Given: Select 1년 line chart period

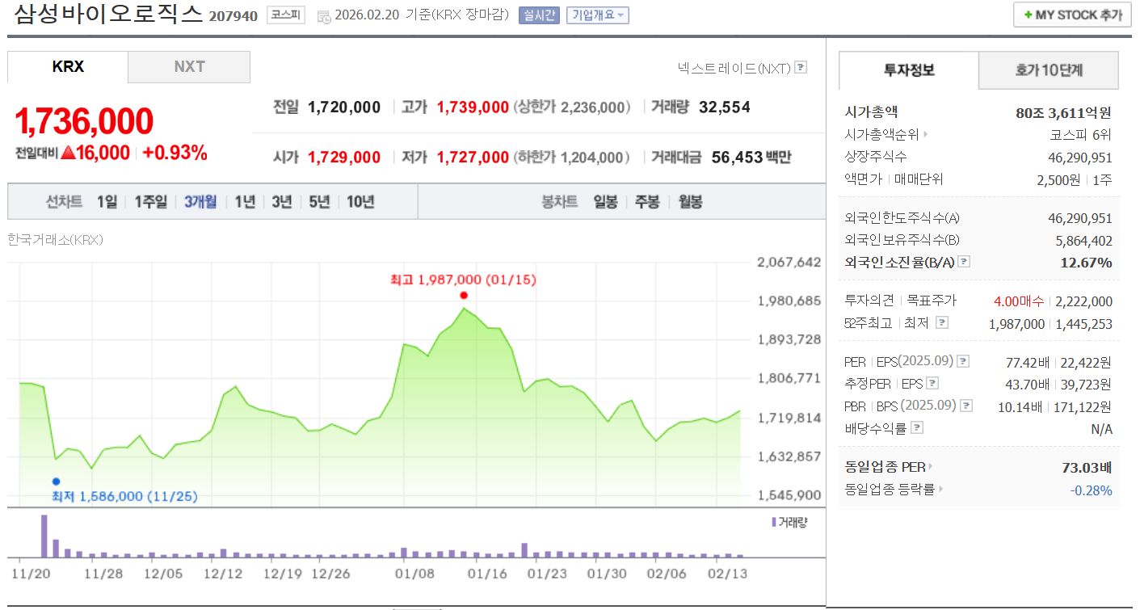Looking at the screenshot, I should 245,202.
